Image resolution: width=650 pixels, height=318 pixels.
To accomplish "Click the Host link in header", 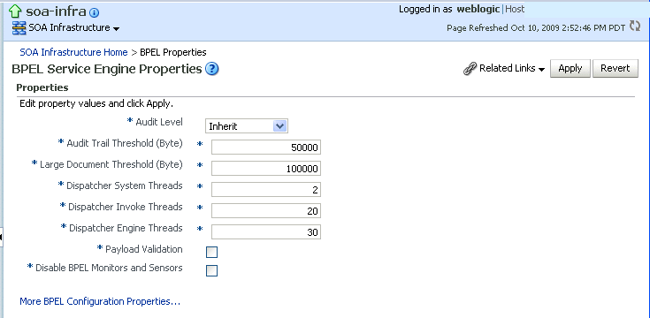I will coord(515,9).
